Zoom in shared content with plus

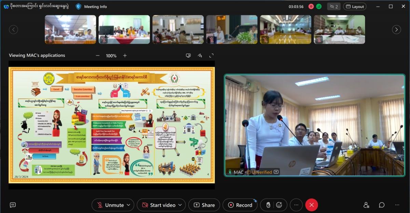coord(125,55)
